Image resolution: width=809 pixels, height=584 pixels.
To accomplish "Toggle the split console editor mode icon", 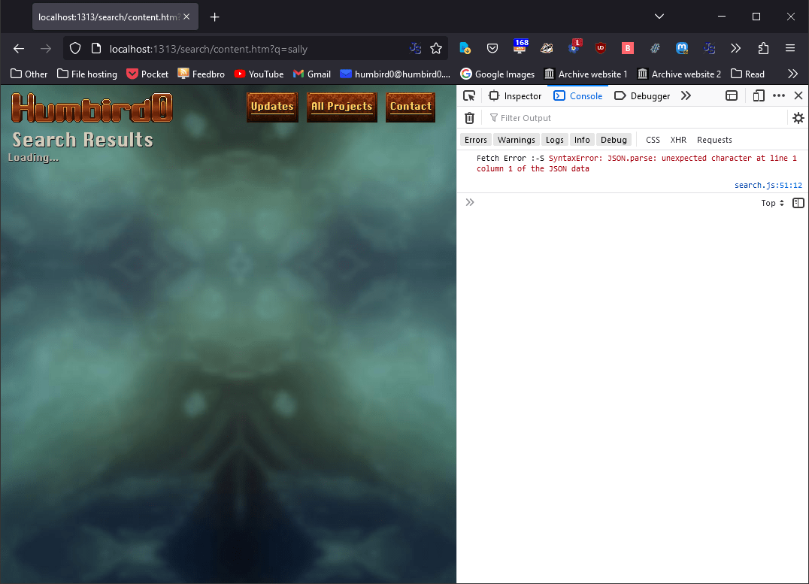I will [798, 203].
